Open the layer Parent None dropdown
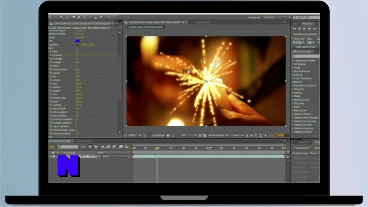Image resolution: width=368 pixels, height=207 pixels. point(114,156)
